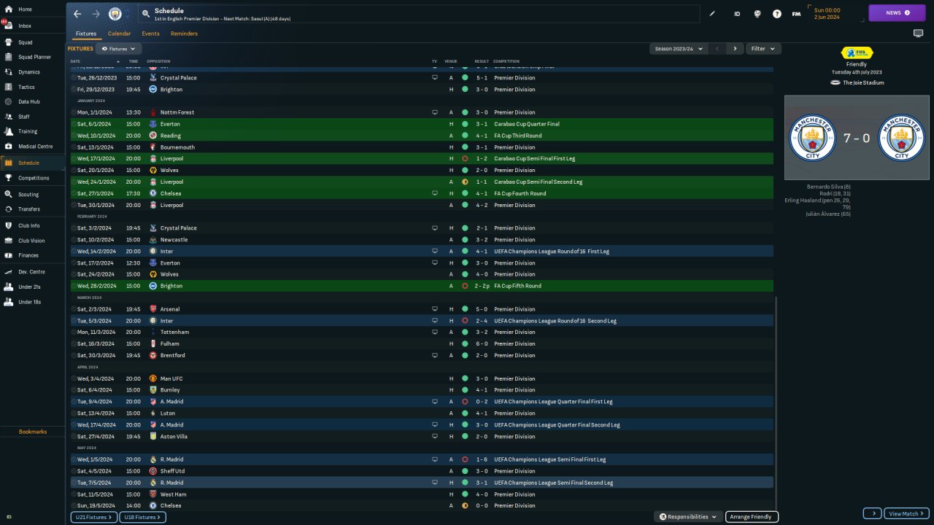Click the Manchester City club badge in header

click(x=115, y=14)
